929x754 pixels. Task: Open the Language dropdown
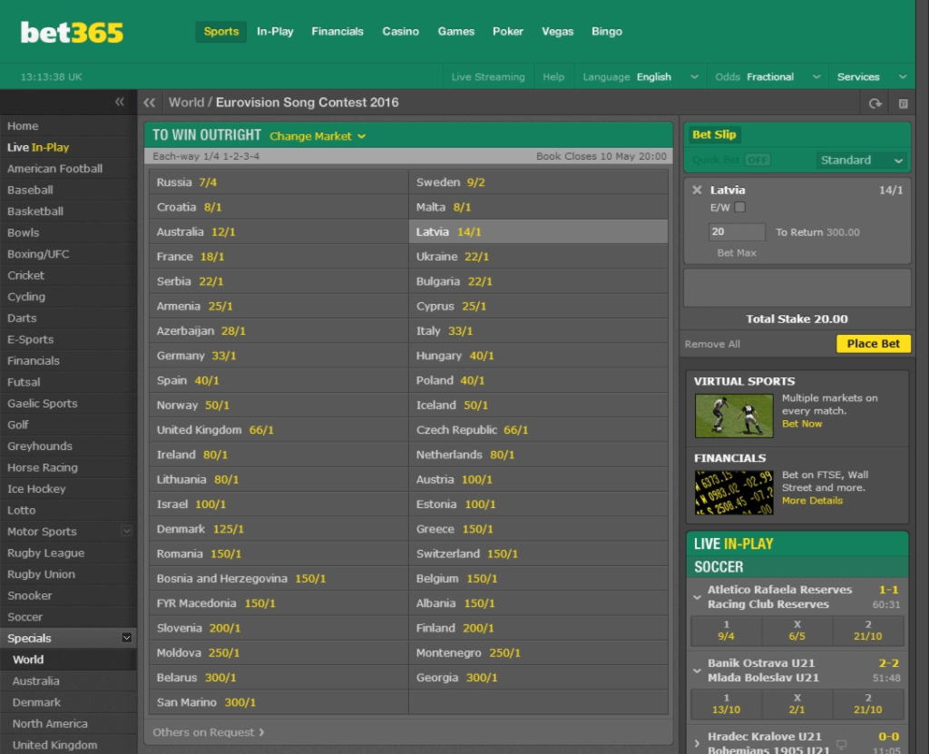pos(641,77)
